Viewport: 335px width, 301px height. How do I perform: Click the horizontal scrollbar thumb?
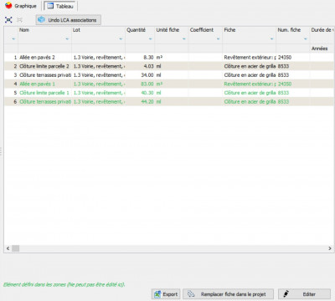[x=16, y=248]
